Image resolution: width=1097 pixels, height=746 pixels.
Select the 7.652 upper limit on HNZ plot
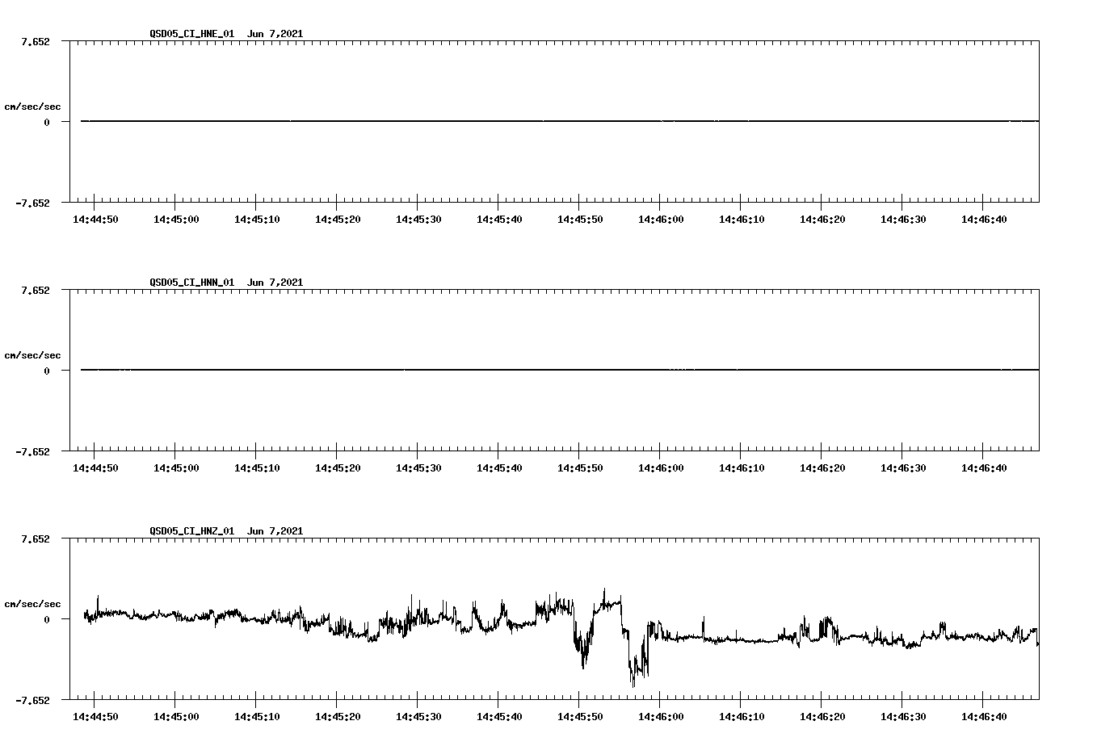point(36,539)
